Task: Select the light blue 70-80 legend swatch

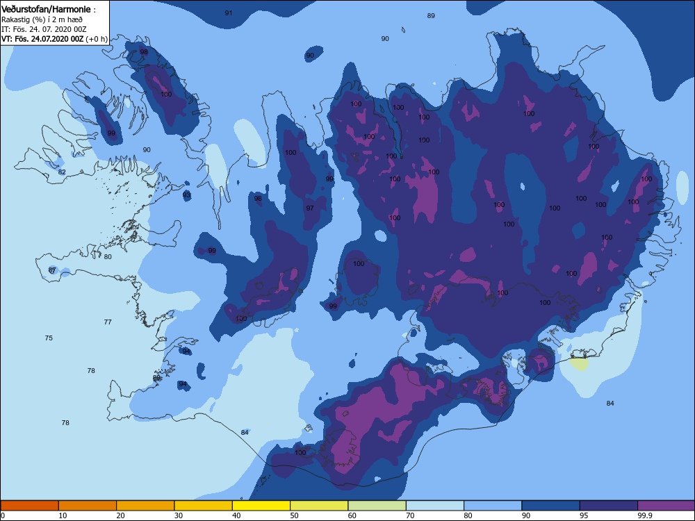Action: pyautogui.click(x=435, y=506)
